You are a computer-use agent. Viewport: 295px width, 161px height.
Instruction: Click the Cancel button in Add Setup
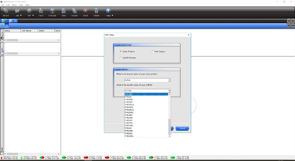click(182, 128)
